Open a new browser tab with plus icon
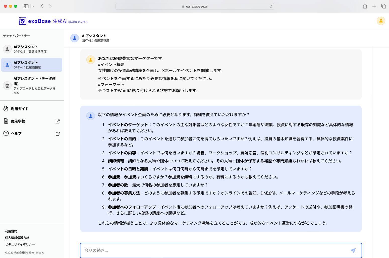The height and width of the screenshot is (258, 389). tap(374, 6)
